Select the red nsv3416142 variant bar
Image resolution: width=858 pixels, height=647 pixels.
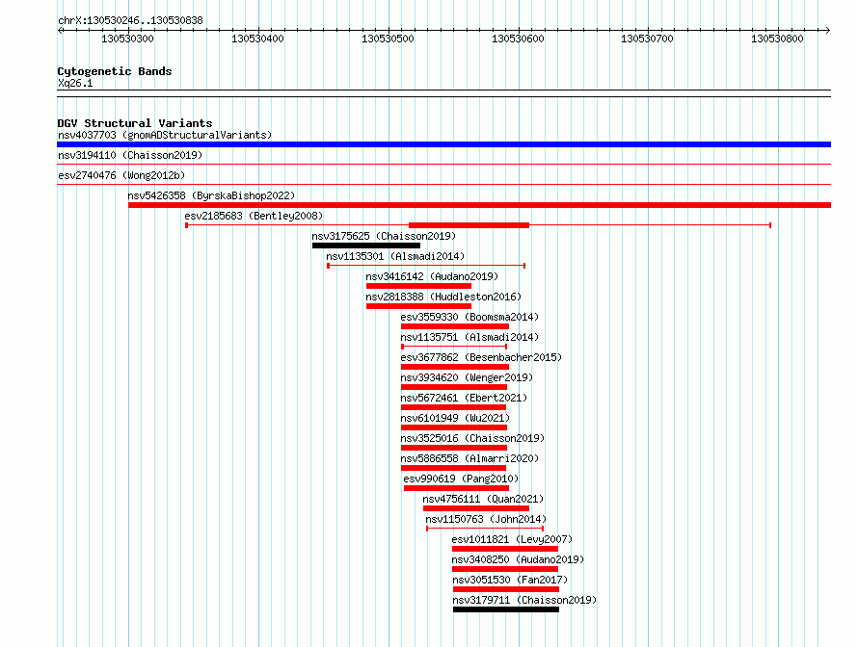[x=418, y=286]
